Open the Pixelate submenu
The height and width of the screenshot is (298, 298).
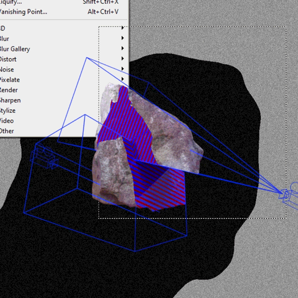(63, 80)
